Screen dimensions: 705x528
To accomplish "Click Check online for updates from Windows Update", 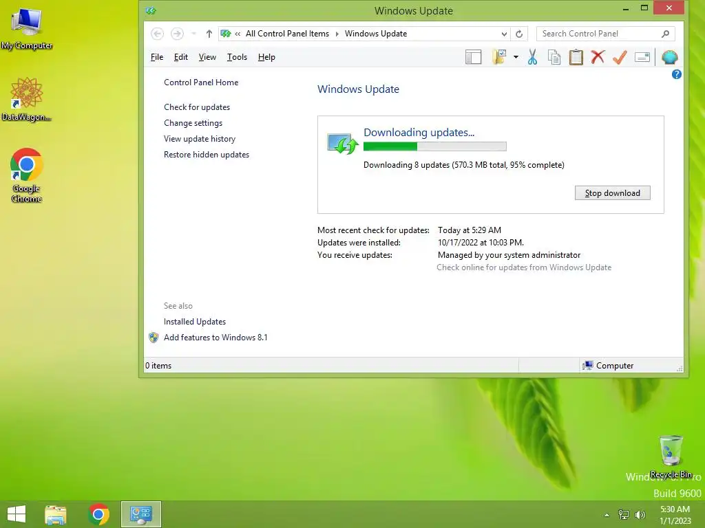I will pos(524,267).
